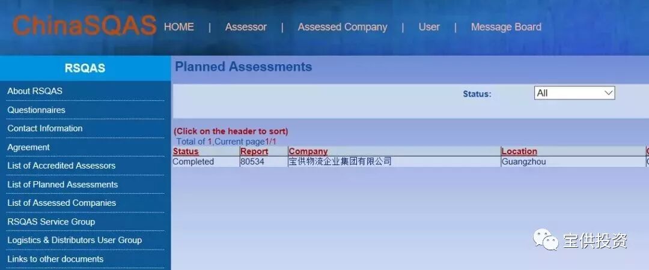
Task: Click company 宝供物流企业集团有限公司
Action: [x=340, y=161]
